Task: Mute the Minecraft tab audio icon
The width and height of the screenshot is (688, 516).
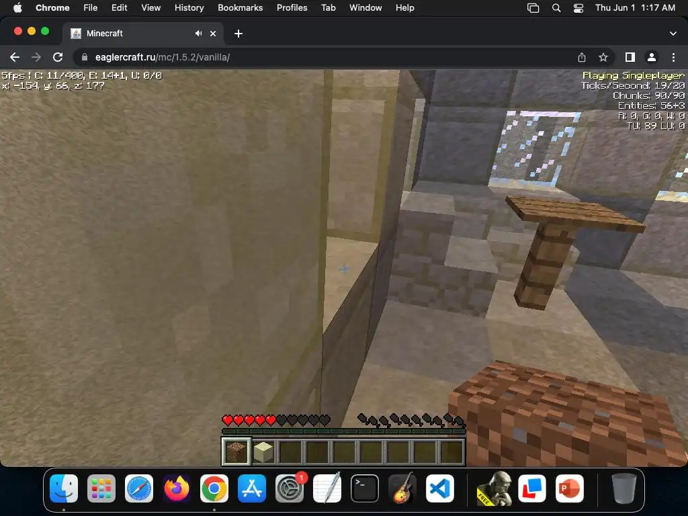Action: click(x=198, y=34)
